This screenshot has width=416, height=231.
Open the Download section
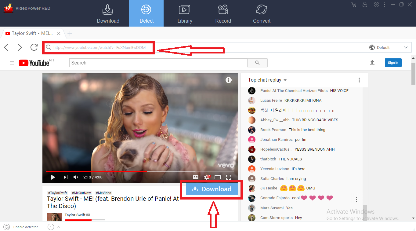pyautogui.click(x=108, y=13)
